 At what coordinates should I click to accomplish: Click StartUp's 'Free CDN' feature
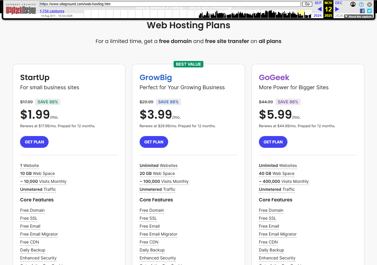pyautogui.click(x=29, y=242)
